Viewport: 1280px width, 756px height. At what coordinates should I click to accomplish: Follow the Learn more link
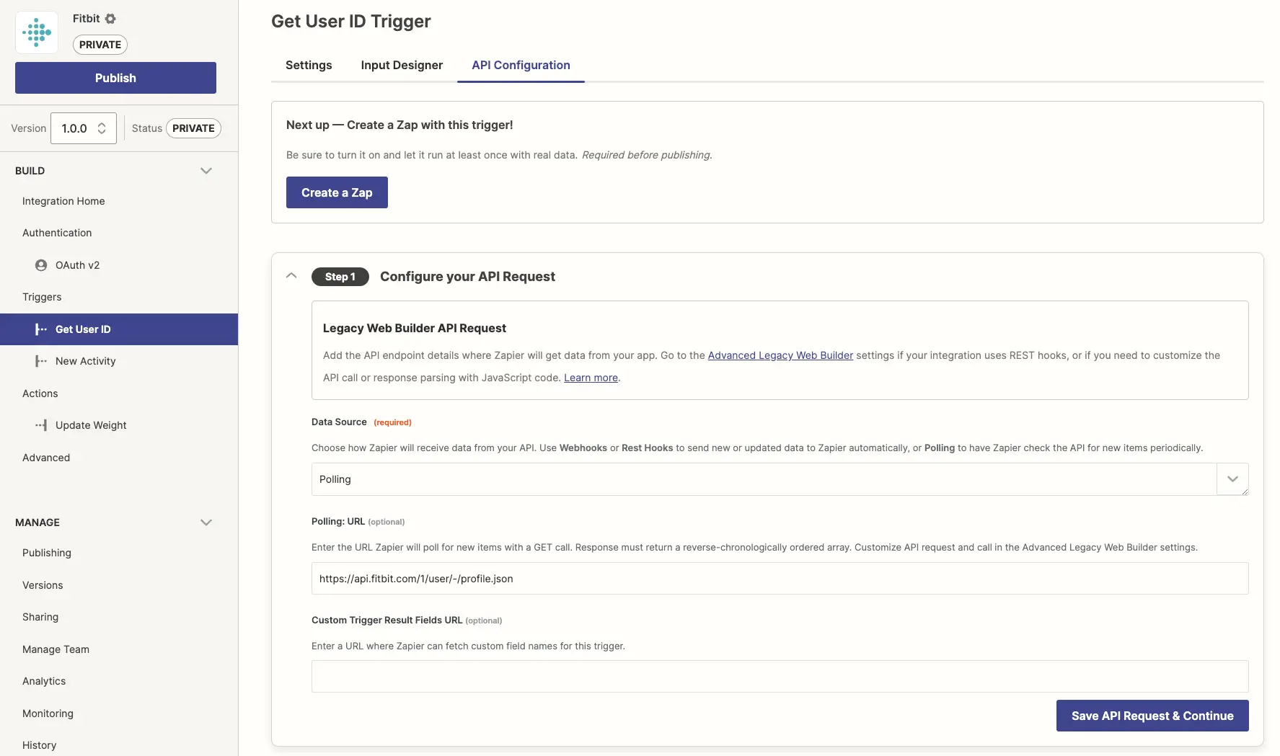tap(591, 378)
